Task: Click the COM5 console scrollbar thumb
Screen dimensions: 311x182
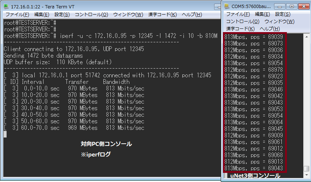Action: [x=307, y=169]
